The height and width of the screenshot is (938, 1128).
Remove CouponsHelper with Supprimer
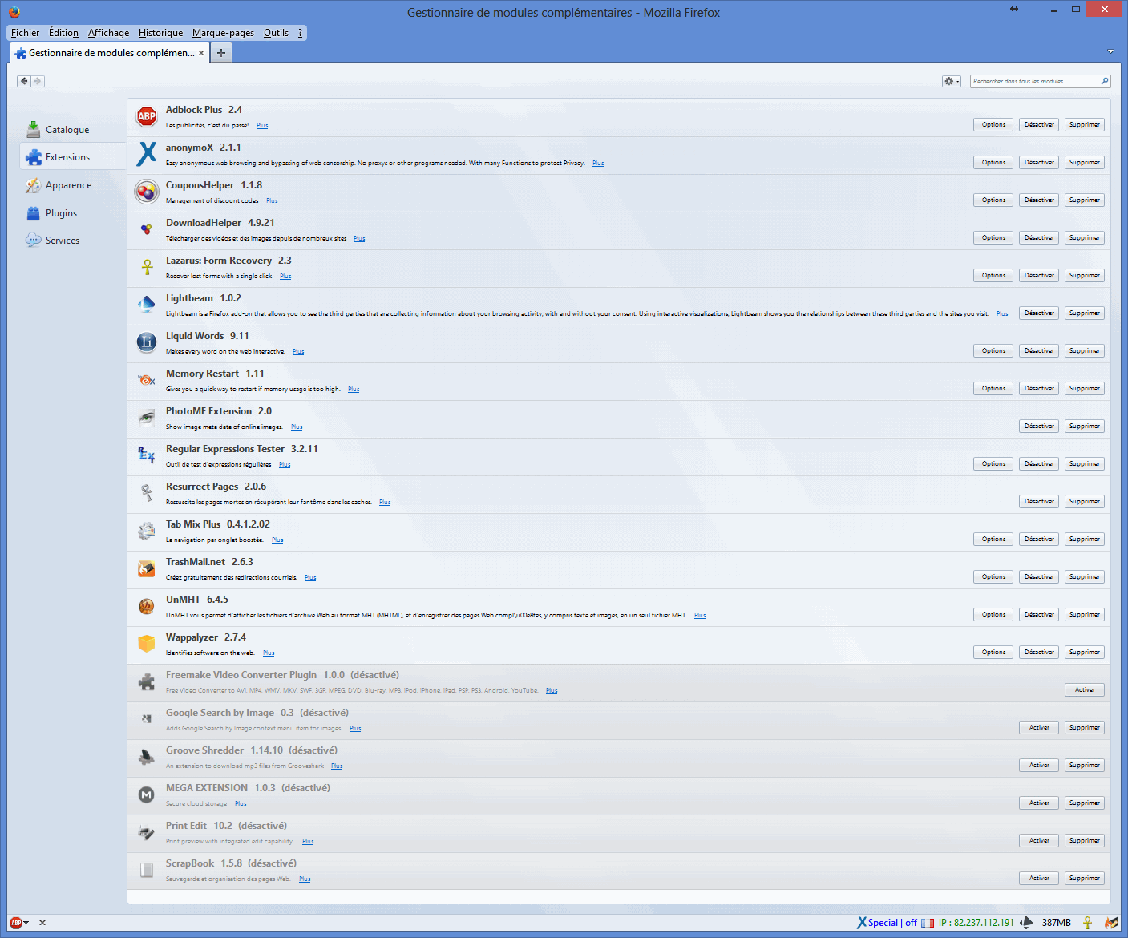point(1085,200)
